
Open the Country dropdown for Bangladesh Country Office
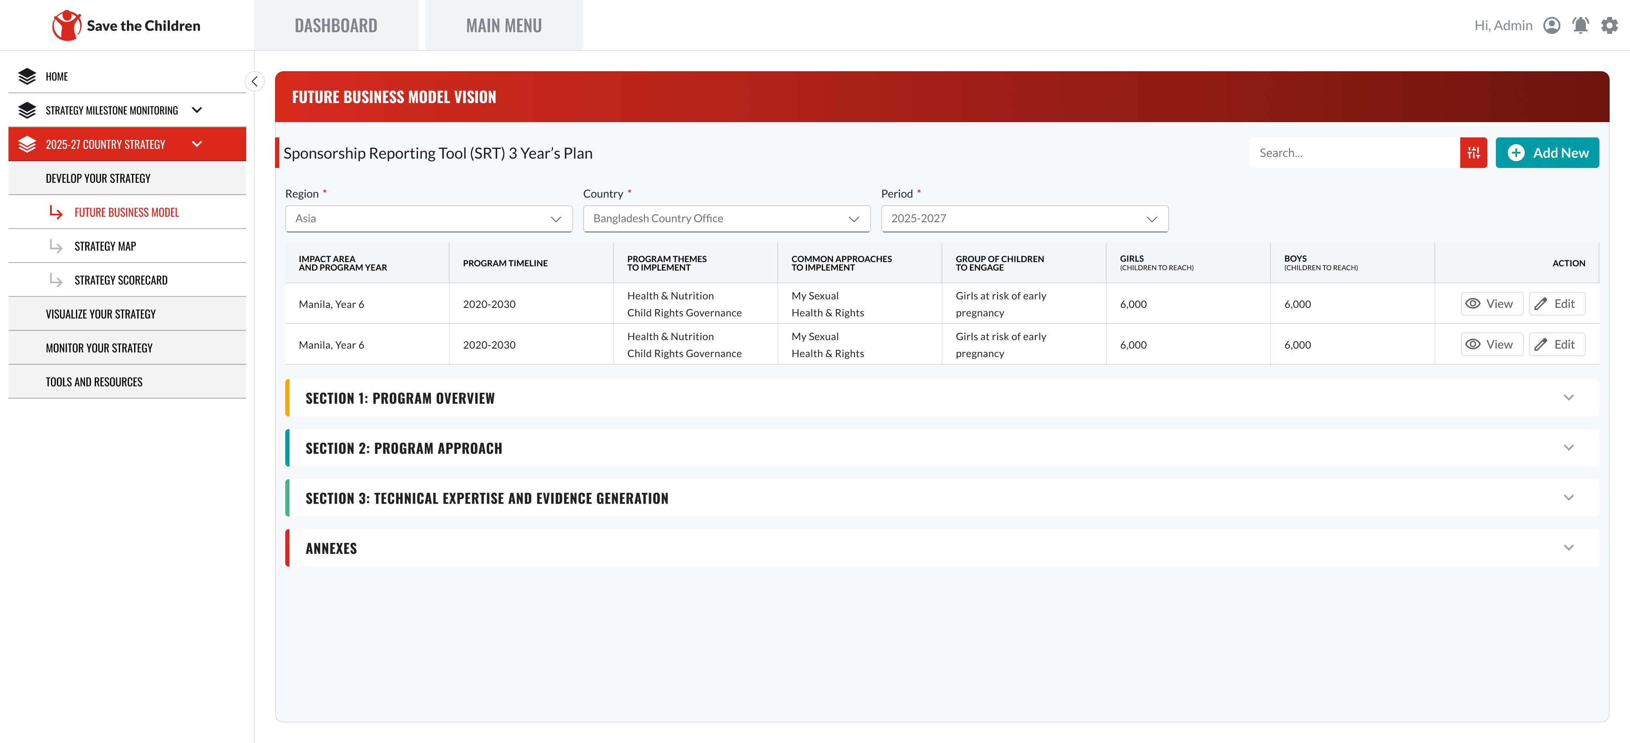(726, 219)
